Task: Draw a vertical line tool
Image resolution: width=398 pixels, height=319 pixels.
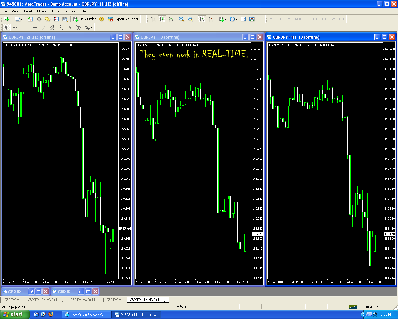Action: coord(26,27)
